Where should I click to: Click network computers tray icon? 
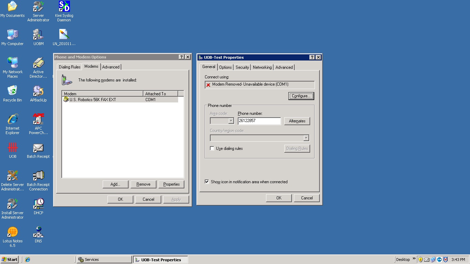tap(433, 260)
